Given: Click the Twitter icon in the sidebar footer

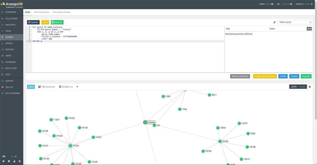Looking at the screenshot, I should pyautogui.click(x=4, y=161).
